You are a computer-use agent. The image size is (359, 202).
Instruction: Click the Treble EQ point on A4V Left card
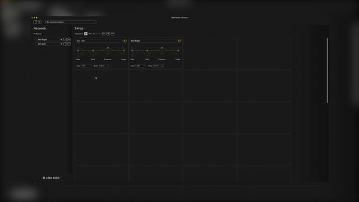[x=124, y=50]
